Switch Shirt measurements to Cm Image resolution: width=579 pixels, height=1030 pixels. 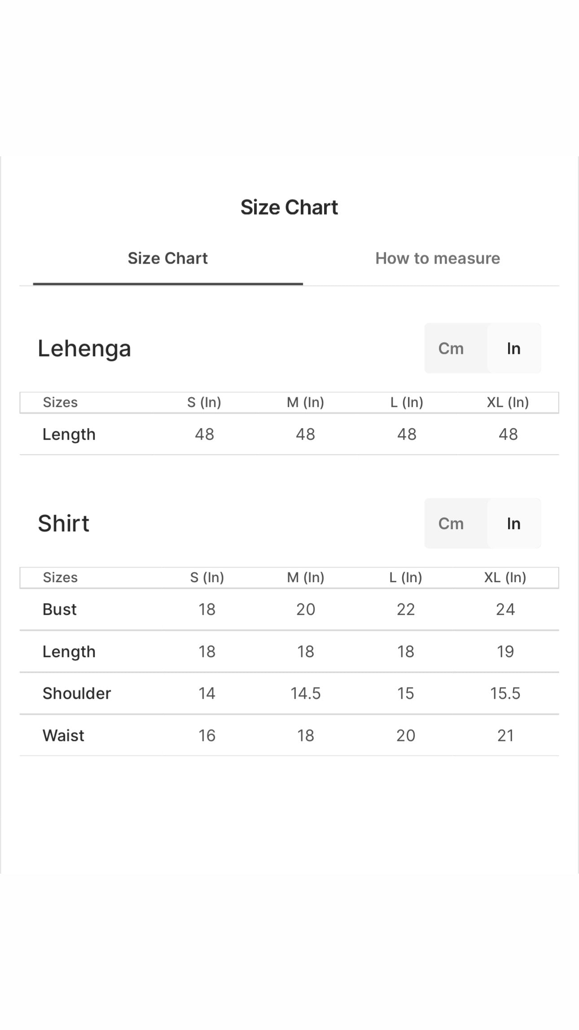[x=451, y=523]
